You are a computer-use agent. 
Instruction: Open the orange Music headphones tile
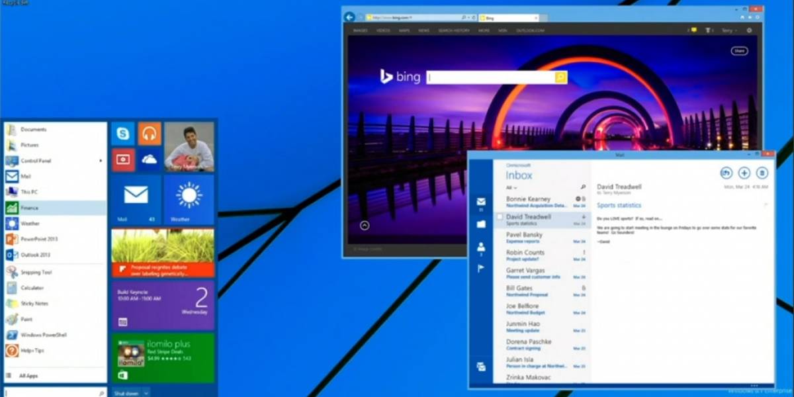(x=150, y=134)
